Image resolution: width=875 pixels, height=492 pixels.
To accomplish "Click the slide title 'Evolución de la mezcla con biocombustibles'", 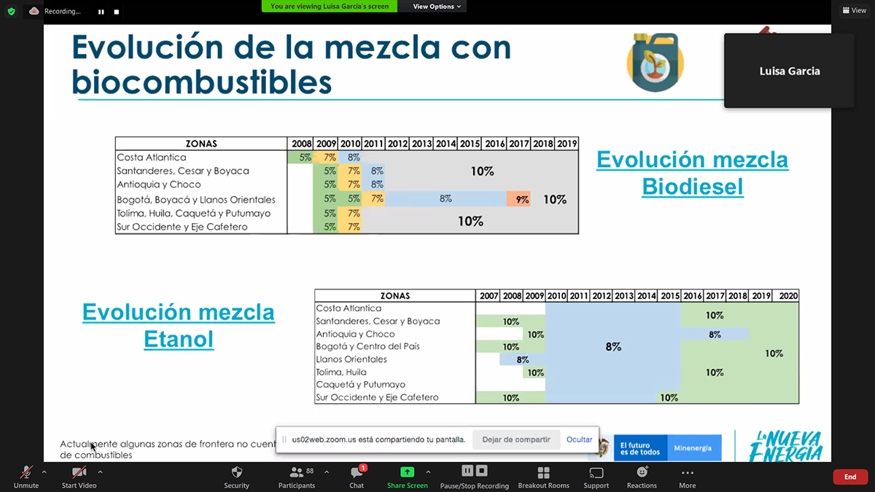I will [291, 65].
